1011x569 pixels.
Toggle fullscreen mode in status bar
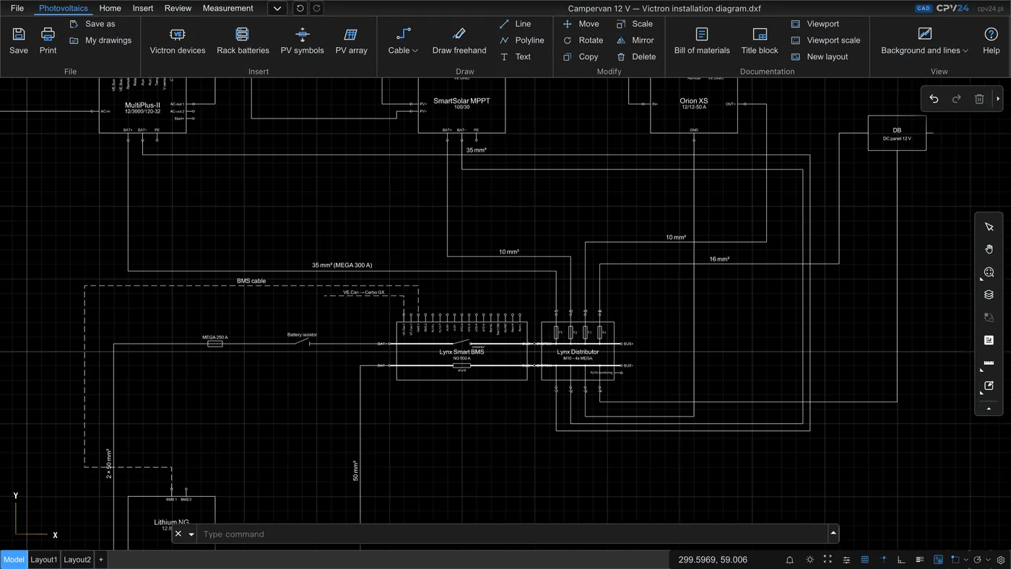[x=828, y=560]
